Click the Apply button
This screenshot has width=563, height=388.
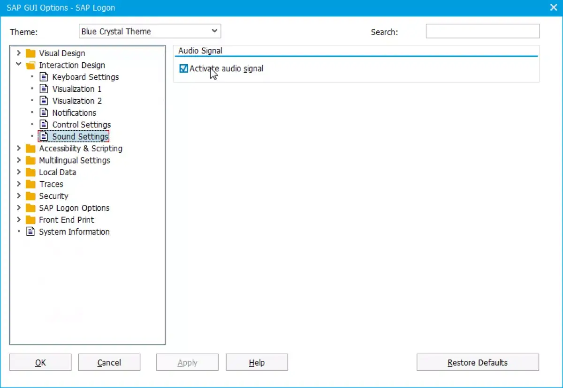[x=187, y=362]
